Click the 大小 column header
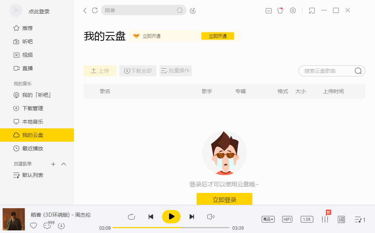The width and height of the screenshot is (375, 233). [x=301, y=91]
